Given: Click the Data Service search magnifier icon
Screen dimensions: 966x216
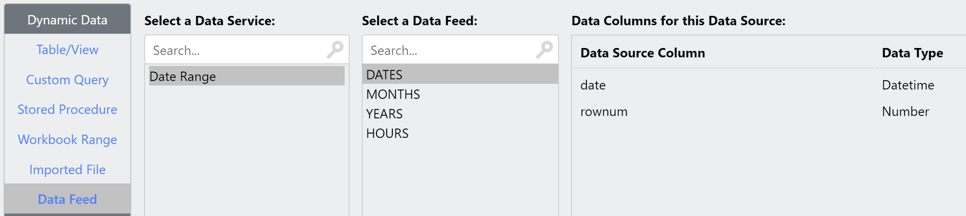Looking at the screenshot, I should [335, 50].
